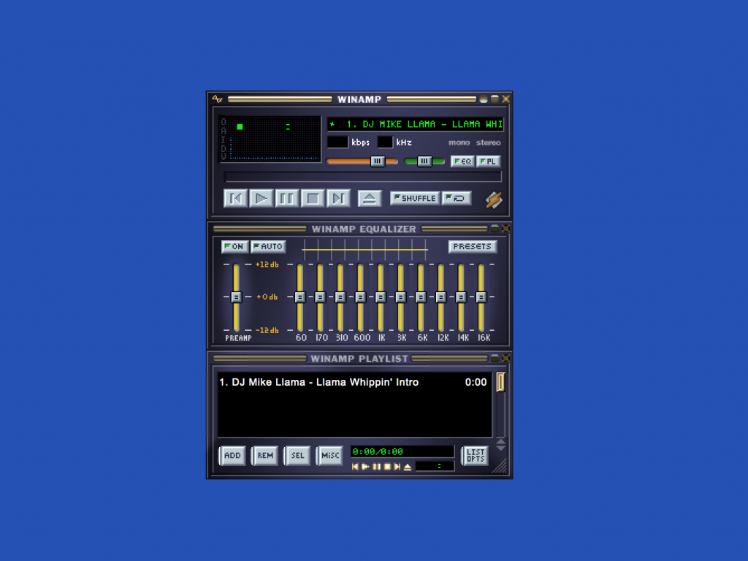The height and width of the screenshot is (561, 748).
Task: Open the playlist REM menu
Action: 265,456
